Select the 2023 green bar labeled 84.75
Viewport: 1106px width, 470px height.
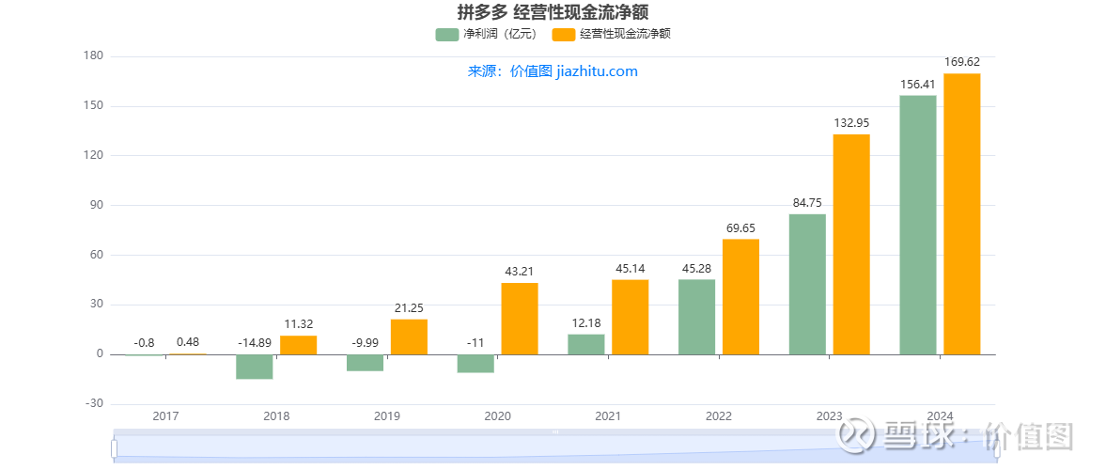click(807, 285)
